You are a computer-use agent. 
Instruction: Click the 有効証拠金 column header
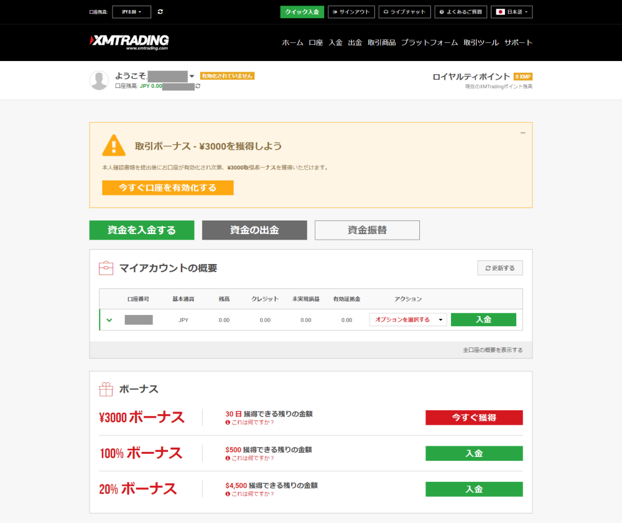[x=346, y=299]
